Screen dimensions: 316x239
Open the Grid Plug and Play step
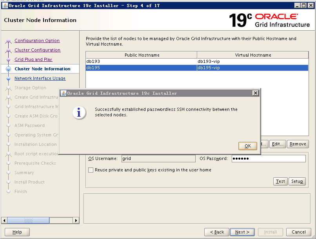click(x=33, y=59)
